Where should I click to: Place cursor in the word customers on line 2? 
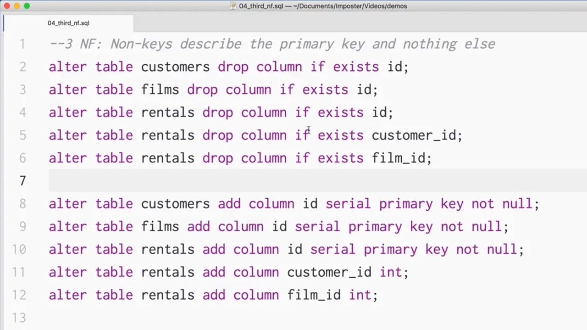[175, 67]
